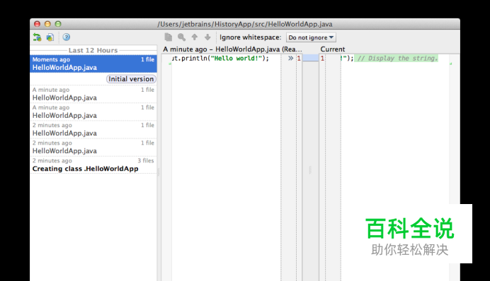Screen dimensions: 490x281
Task: Select the Moments ago HelloWorldApp.java revision
Action: [93, 64]
